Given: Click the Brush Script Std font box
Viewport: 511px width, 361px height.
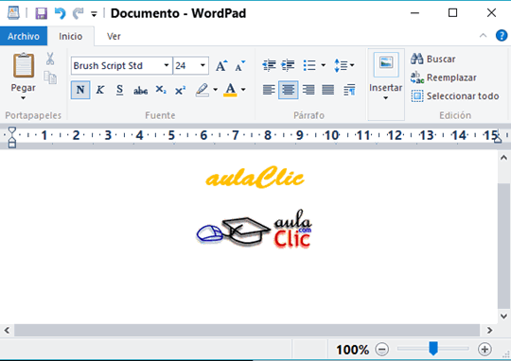Looking at the screenshot, I should [x=116, y=66].
